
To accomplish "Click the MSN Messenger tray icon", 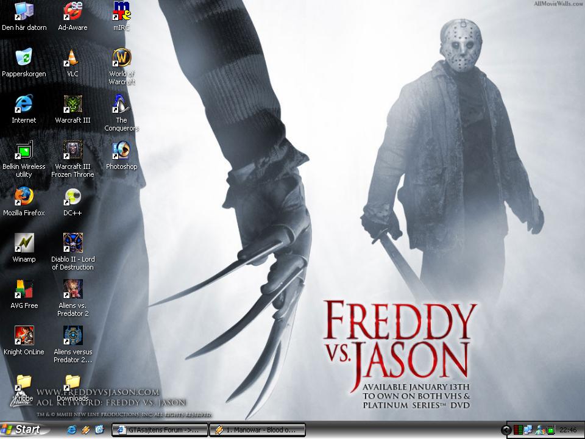I will coord(539,430).
